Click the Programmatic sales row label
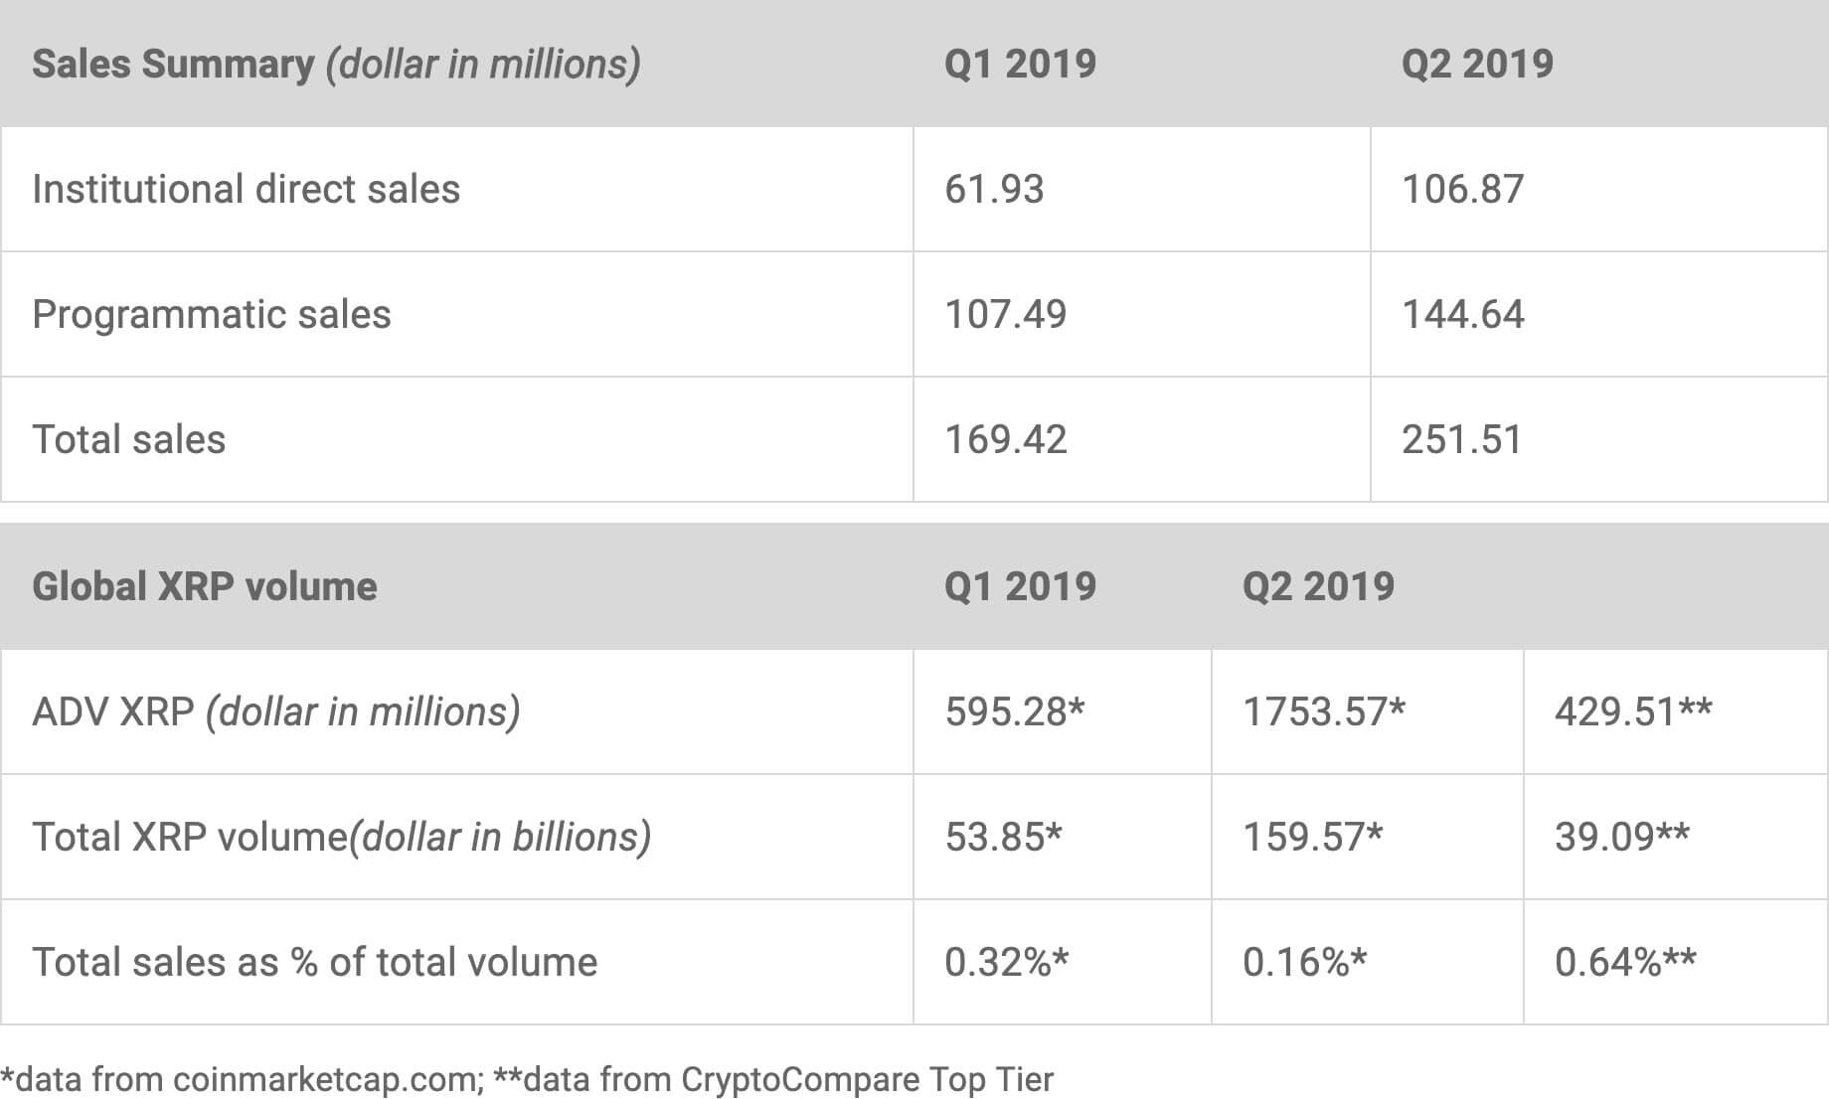The image size is (1829, 1099). (212, 314)
